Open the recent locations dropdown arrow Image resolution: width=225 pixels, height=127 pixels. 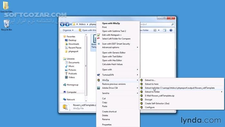(x=71, y=24)
